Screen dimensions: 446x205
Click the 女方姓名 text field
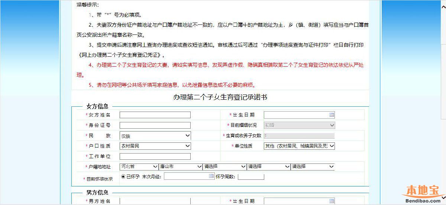click(x=155, y=115)
